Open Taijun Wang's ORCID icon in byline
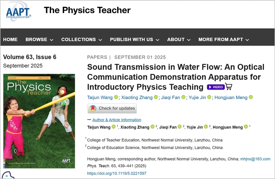The image size is (275, 179). click(116, 97)
